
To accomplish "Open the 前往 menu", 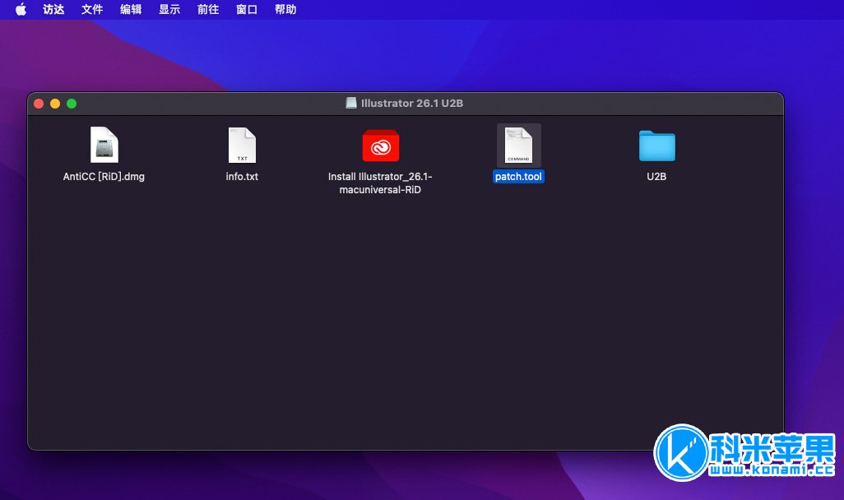I will (208, 9).
